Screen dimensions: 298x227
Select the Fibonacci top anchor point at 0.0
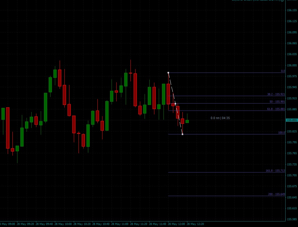coord(168,73)
